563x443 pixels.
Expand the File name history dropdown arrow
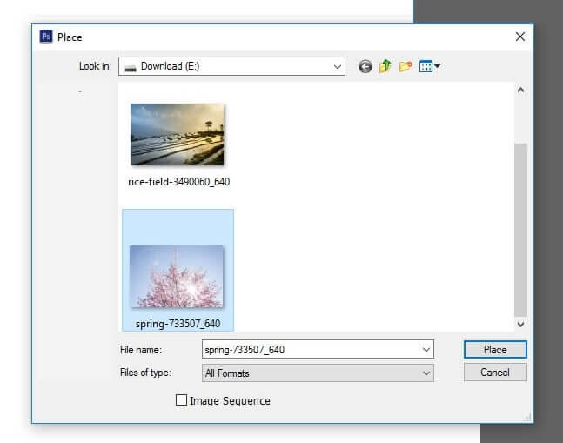click(426, 349)
